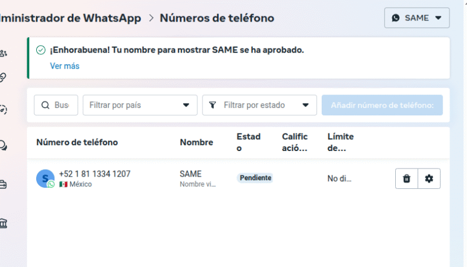Open the chat bubble icon in sidebar
The width and height of the screenshot is (467, 267).
[4, 146]
